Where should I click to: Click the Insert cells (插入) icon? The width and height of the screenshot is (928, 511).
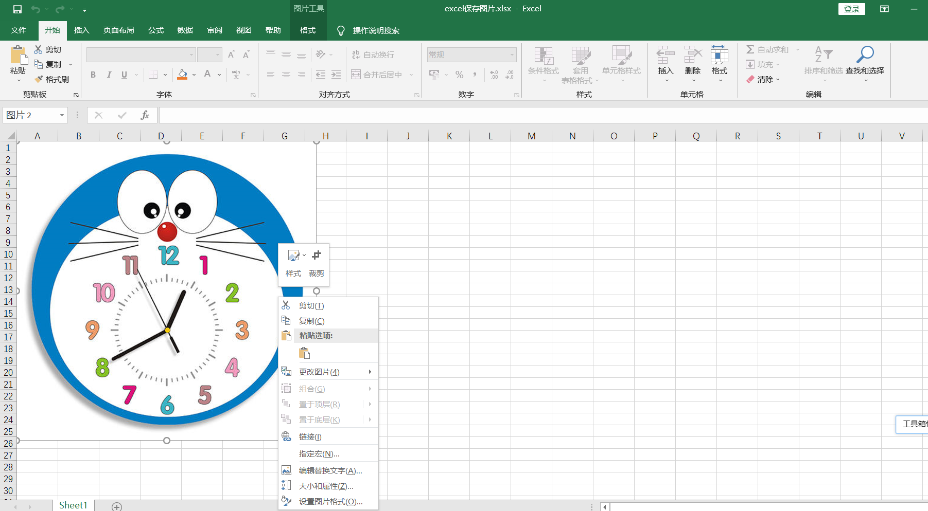coord(666,54)
